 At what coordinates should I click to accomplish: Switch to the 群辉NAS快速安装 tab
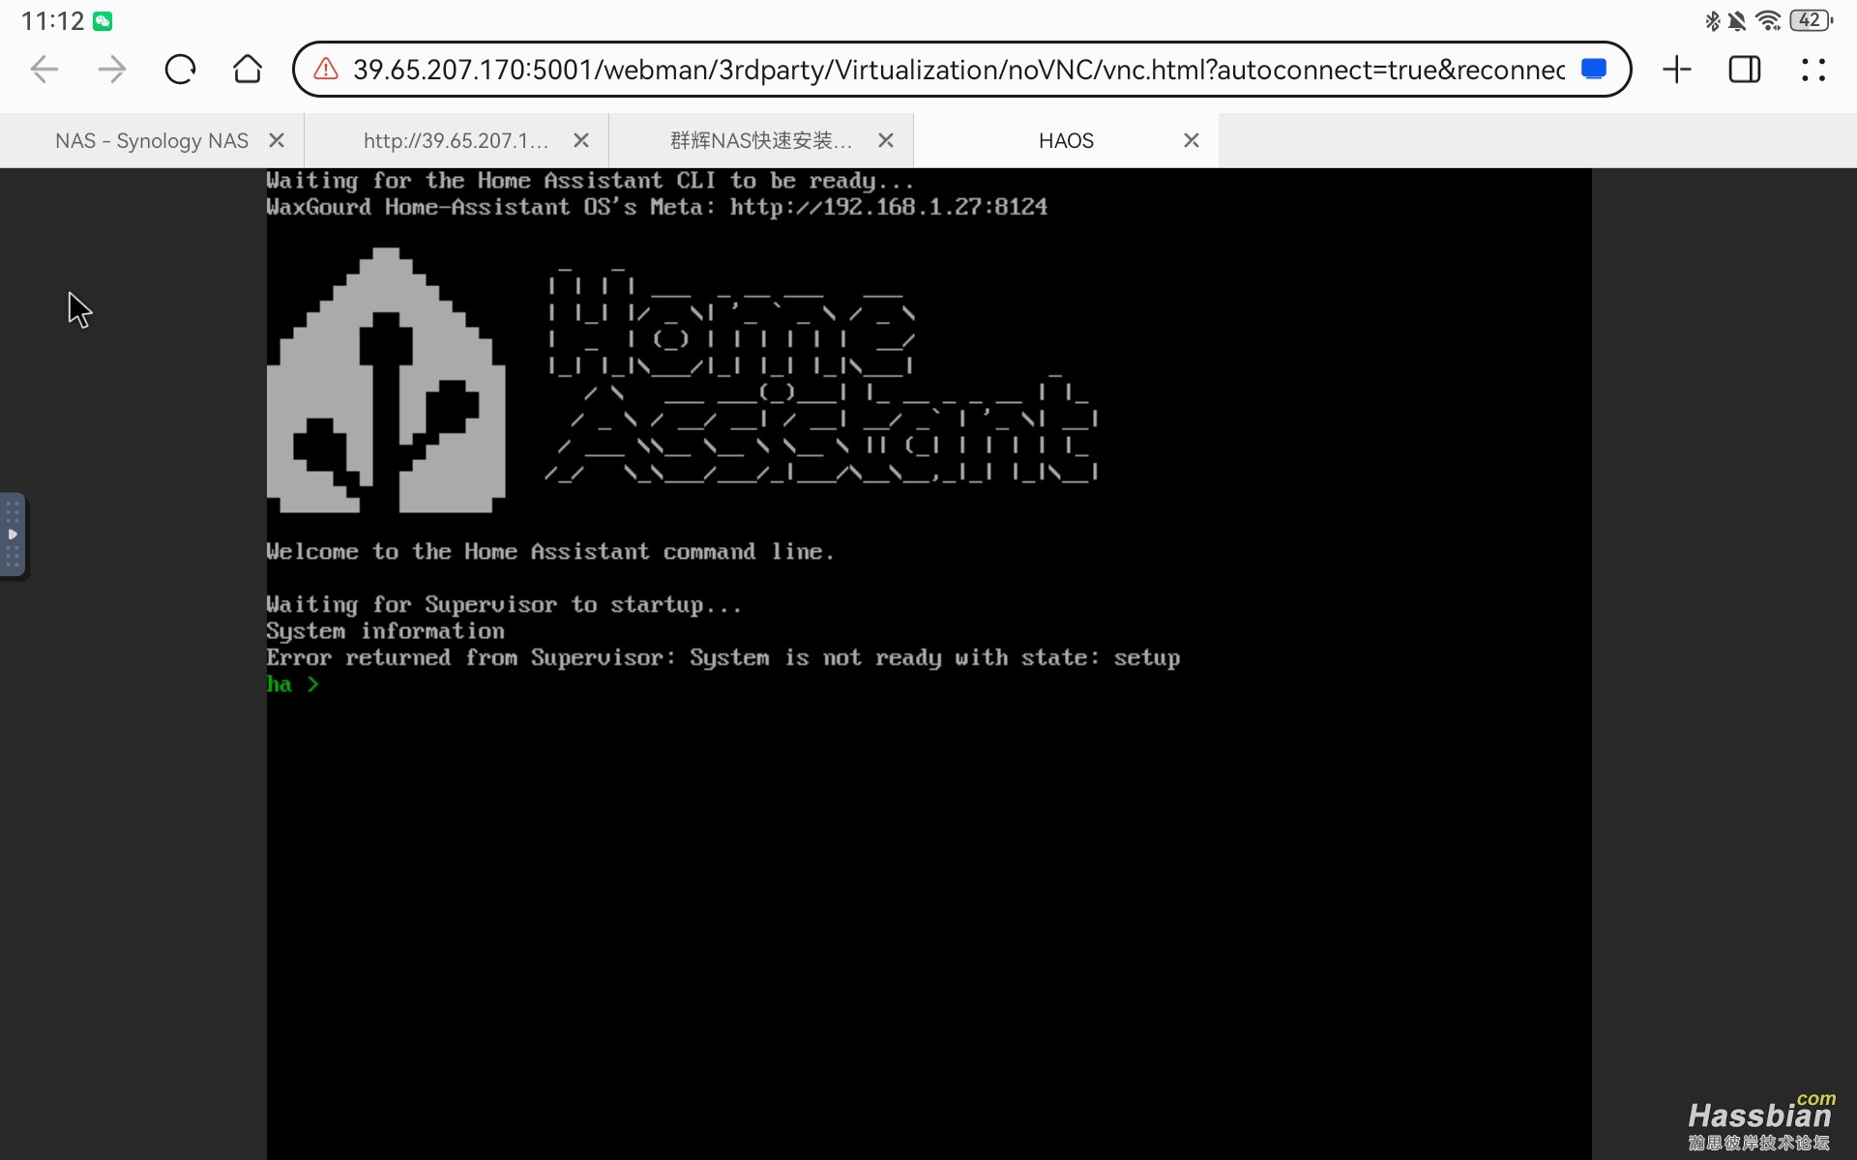(x=761, y=141)
